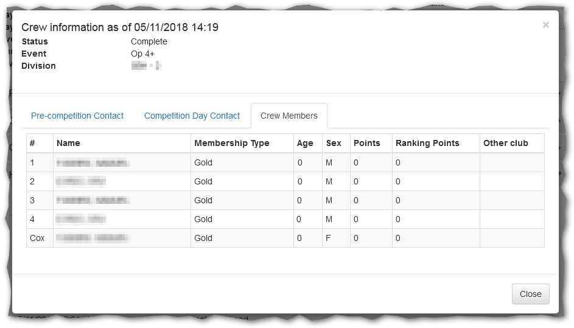Screen dimensions: 574x328
Task: Click the Cox's sex value F
Action: click(328, 238)
